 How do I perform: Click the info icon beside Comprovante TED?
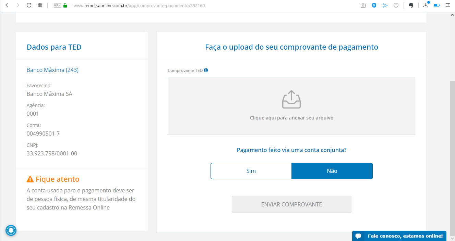pos(206,70)
